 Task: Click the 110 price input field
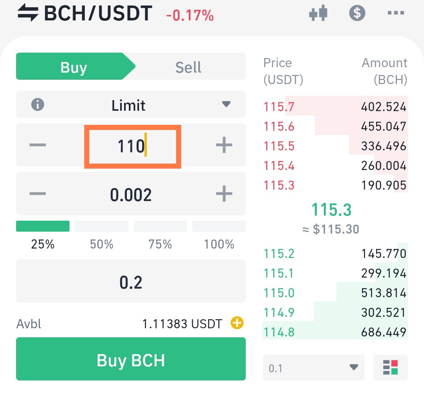pyautogui.click(x=133, y=146)
